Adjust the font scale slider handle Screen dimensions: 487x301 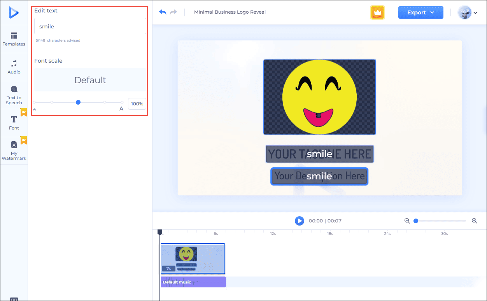78,102
